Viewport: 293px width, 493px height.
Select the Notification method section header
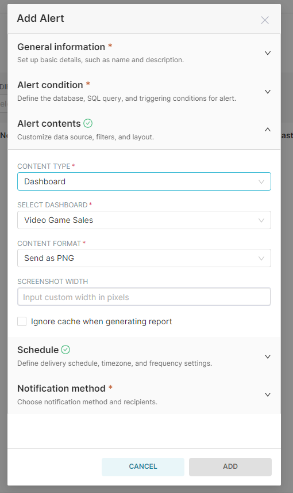[144, 395]
